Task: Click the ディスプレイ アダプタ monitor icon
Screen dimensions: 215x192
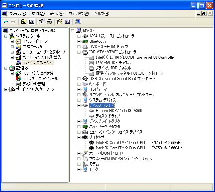Action: 85,121
